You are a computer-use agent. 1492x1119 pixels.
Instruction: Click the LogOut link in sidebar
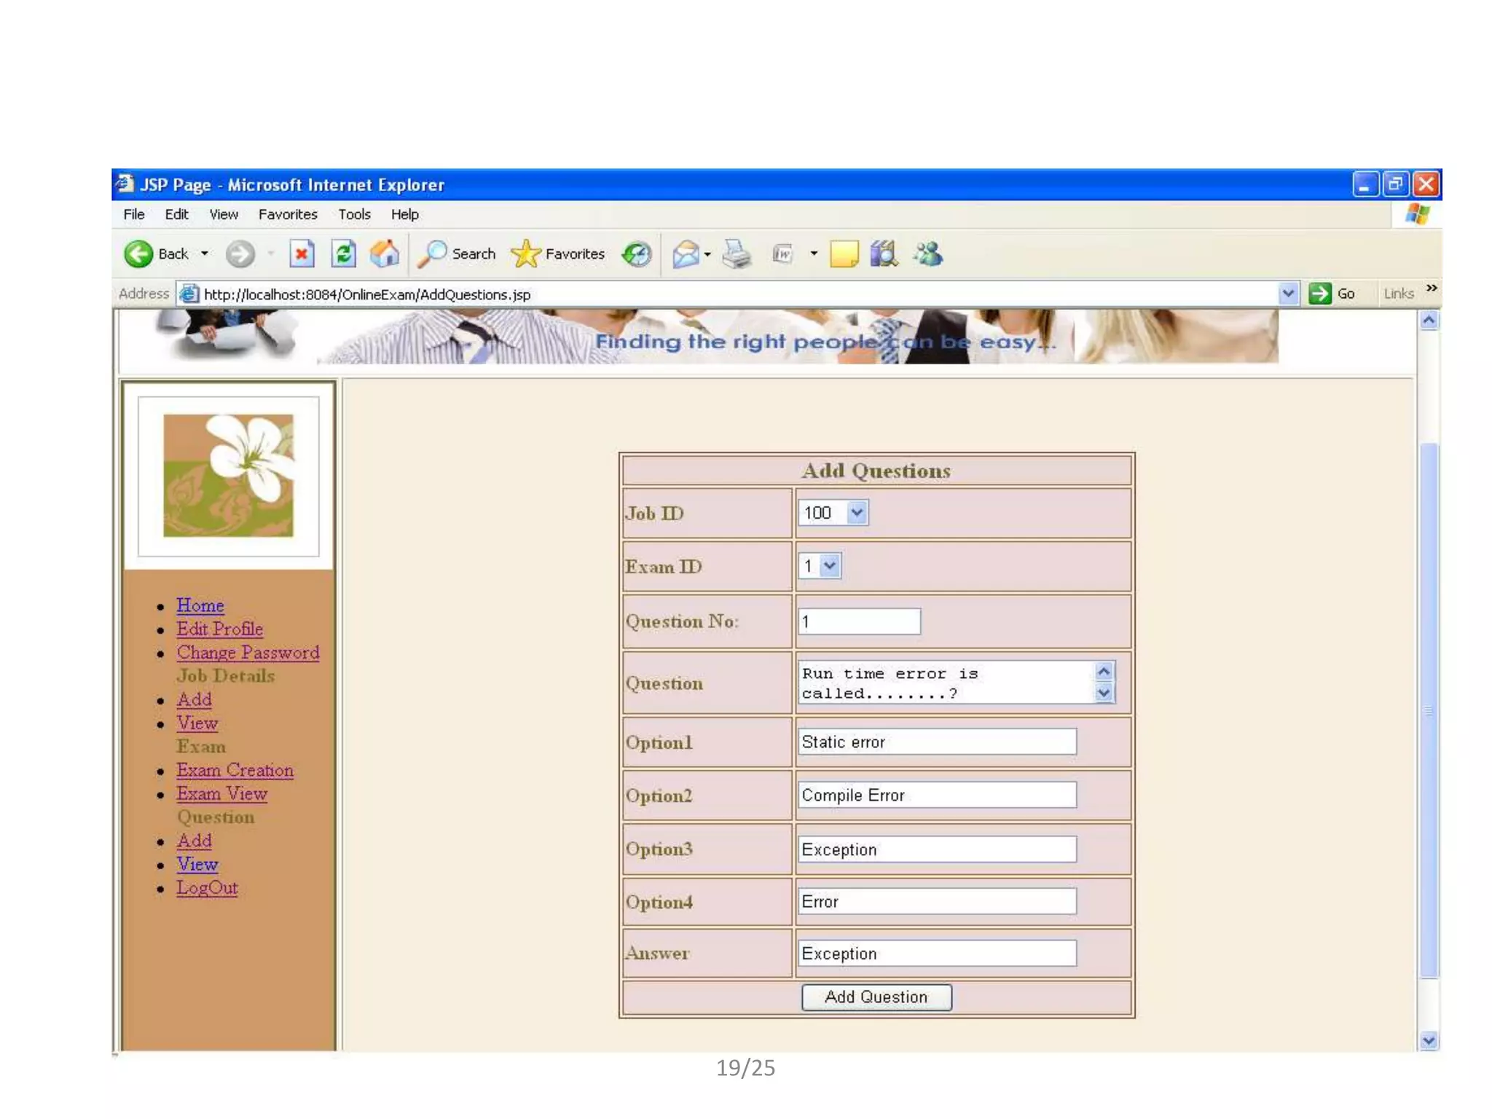(x=207, y=888)
